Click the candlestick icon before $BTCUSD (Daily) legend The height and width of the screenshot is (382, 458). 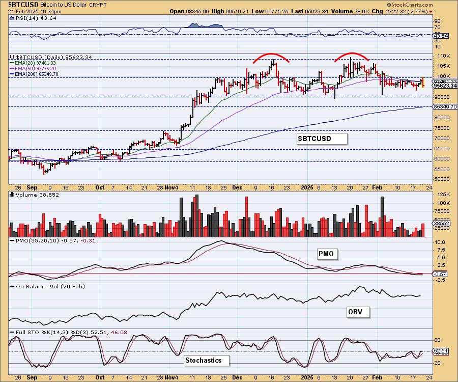click(12, 57)
